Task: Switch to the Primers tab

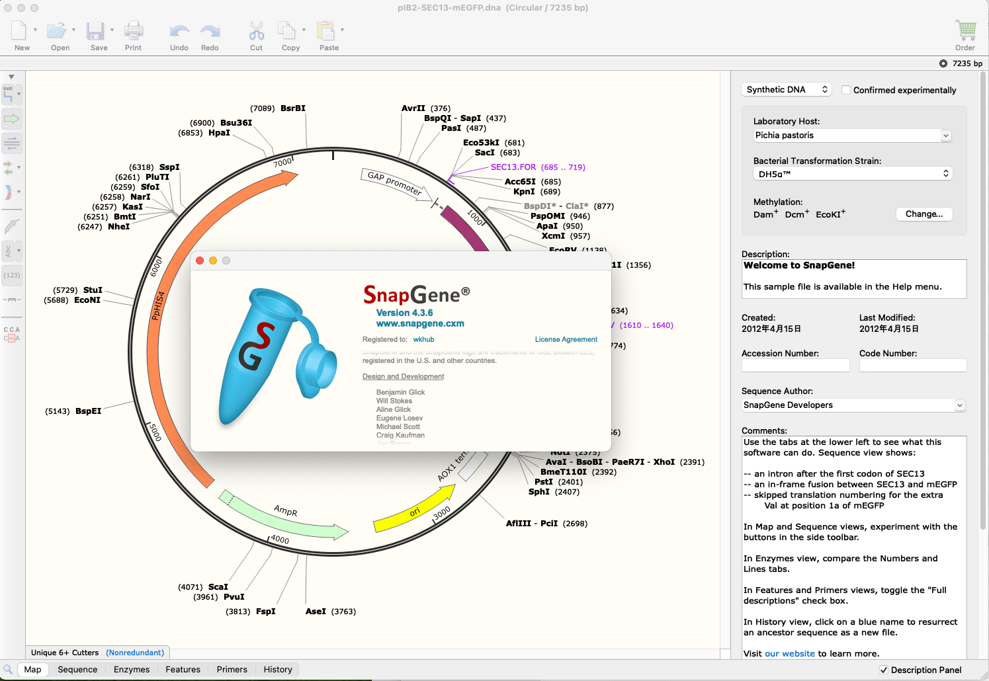Action: 232,669
